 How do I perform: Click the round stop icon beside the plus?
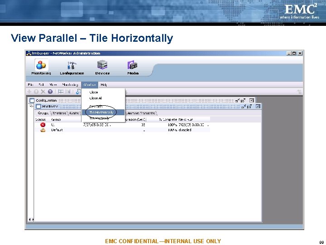click(x=36, y=92)
